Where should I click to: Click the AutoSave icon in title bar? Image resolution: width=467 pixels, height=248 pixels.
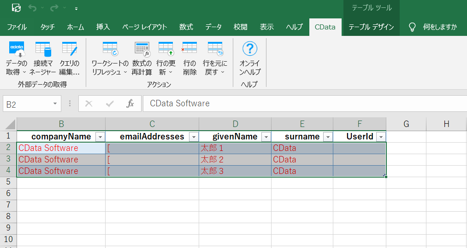coord(17,8)
